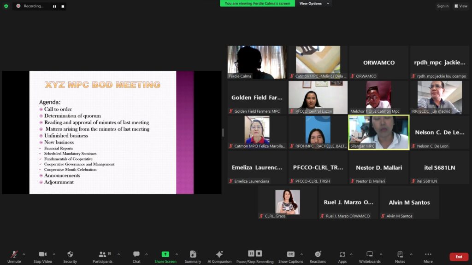Stop the video camera
Image resolution: width=472 pixels, height=265 pixels.
pos(43,257)
